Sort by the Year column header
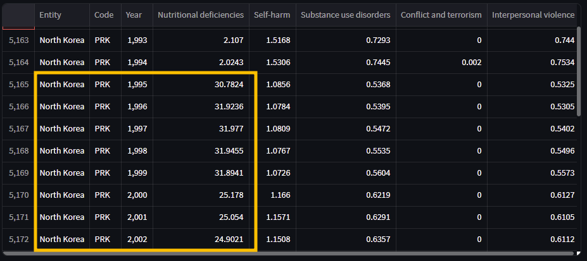587x261 pixels. coord(137,15)
